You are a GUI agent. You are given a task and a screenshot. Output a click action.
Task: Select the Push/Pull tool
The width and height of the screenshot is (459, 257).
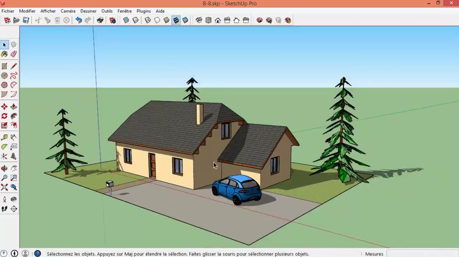click(x=14, y=107)
